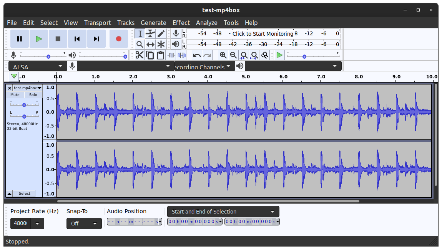Open the Effect menu
The height and width of the screenshot is (250, 442).
(181, 23)
